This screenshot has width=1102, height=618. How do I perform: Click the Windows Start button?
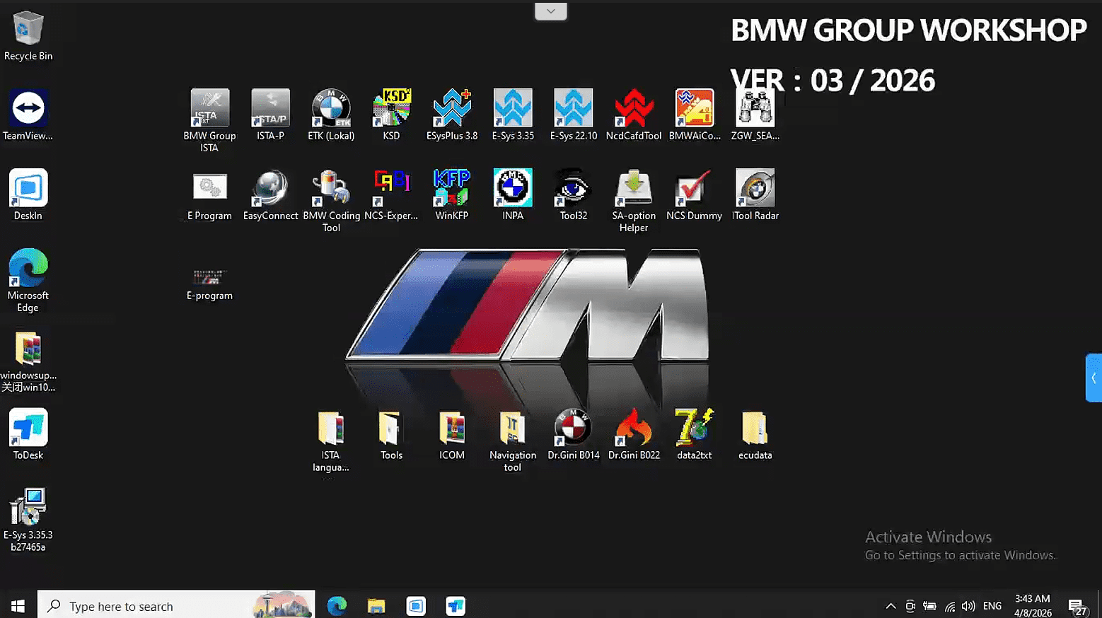[18, 606]
